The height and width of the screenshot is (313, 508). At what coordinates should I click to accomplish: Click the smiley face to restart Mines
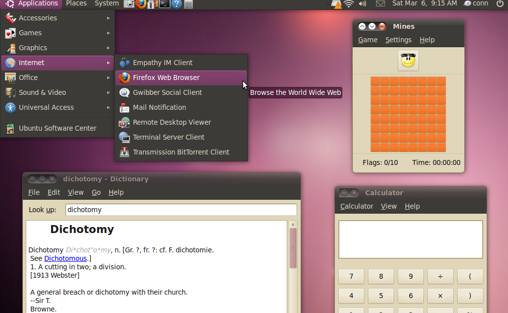[x=408, y=60]
